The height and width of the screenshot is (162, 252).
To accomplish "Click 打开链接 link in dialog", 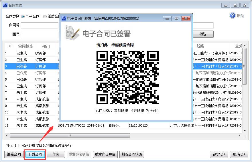I will click(x=137, y=111).
